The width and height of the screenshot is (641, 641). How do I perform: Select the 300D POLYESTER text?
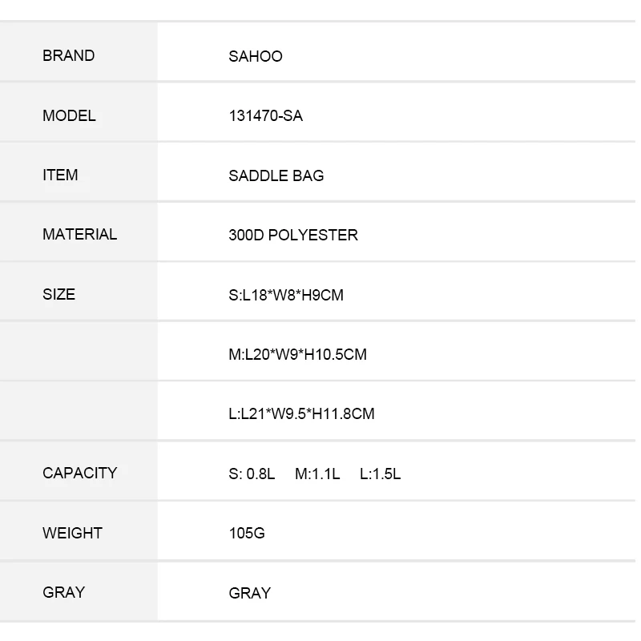[x=293, y=236]
